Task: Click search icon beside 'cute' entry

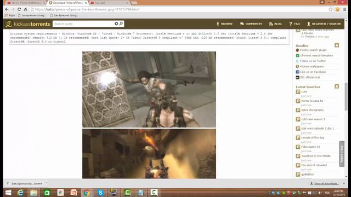Action: 298,91
